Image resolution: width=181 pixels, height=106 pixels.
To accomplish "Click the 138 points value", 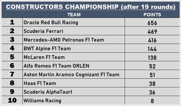I will (x=152, y=58).
